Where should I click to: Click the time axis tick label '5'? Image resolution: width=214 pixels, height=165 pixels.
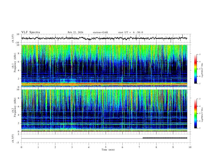pyautogui.click(x=106, y=147)
